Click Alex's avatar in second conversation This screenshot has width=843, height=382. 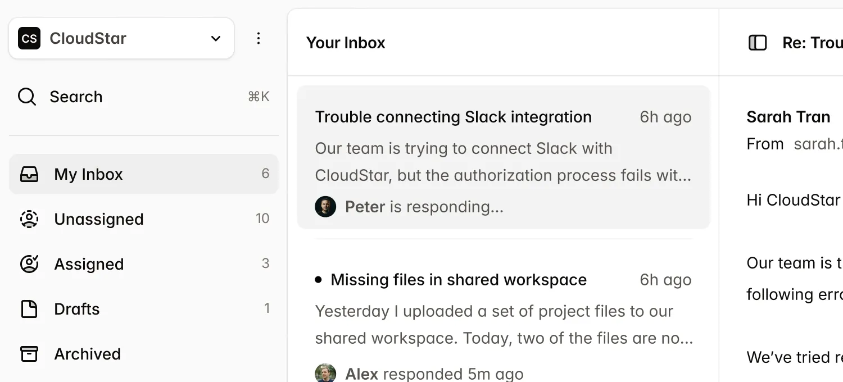(325, 373)
